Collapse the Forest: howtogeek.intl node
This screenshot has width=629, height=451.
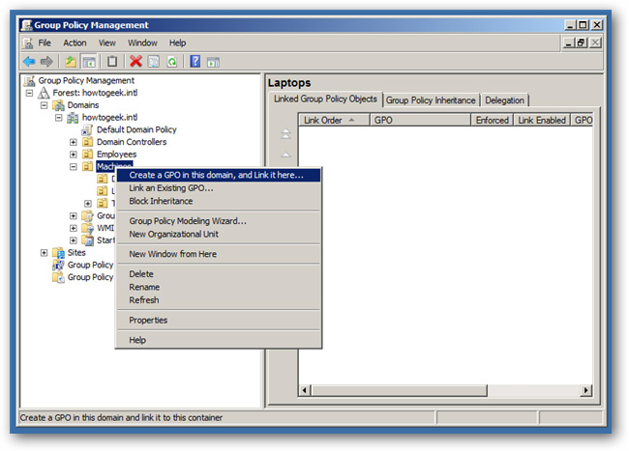(x=29, y=93)
